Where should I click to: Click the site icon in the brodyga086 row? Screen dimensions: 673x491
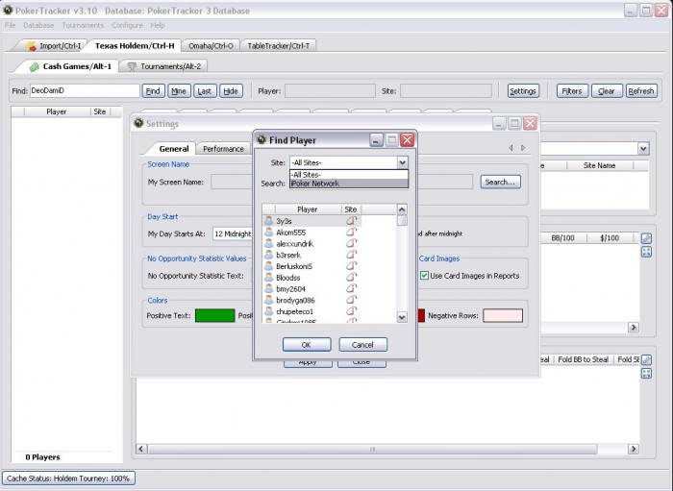[352, 300]
